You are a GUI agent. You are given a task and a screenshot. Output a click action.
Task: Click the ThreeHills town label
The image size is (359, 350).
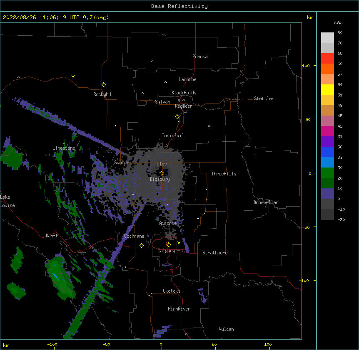coord(224,174)
